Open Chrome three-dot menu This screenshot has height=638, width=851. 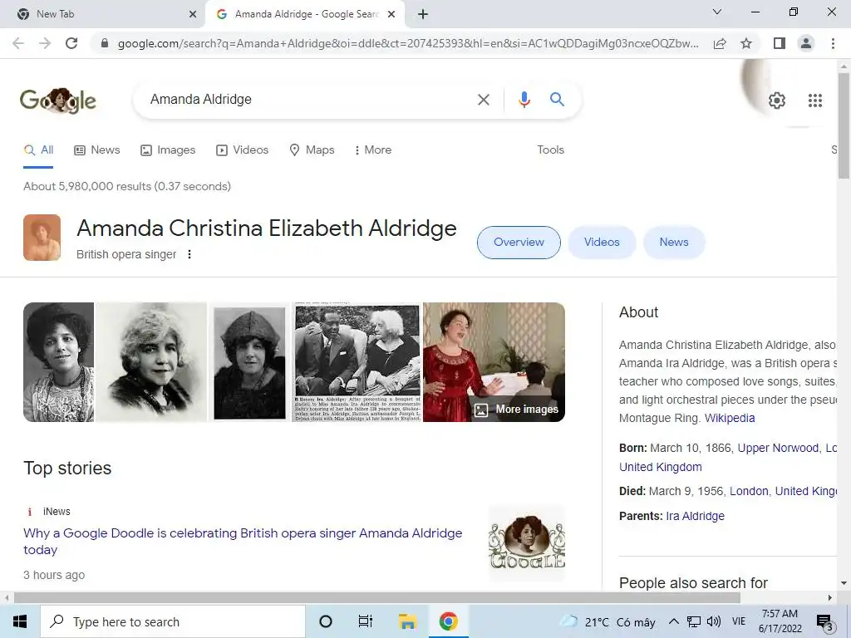(833, 43)
